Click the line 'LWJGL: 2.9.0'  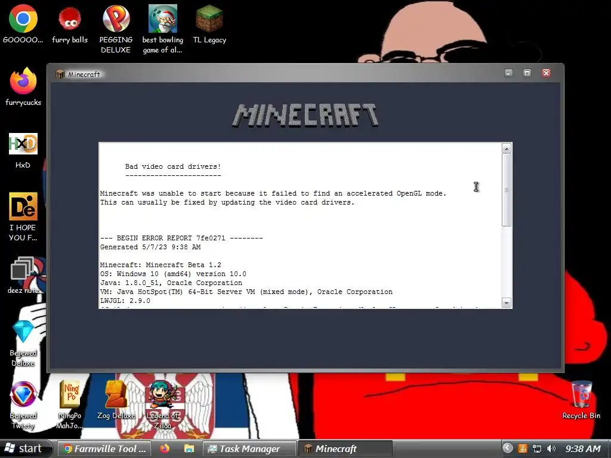125,301
